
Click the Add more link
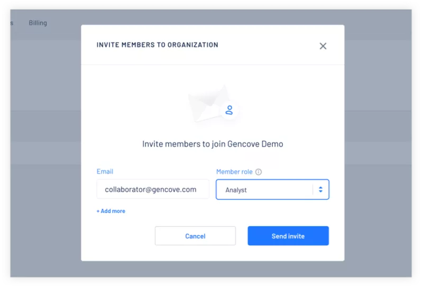pos(111,211)
